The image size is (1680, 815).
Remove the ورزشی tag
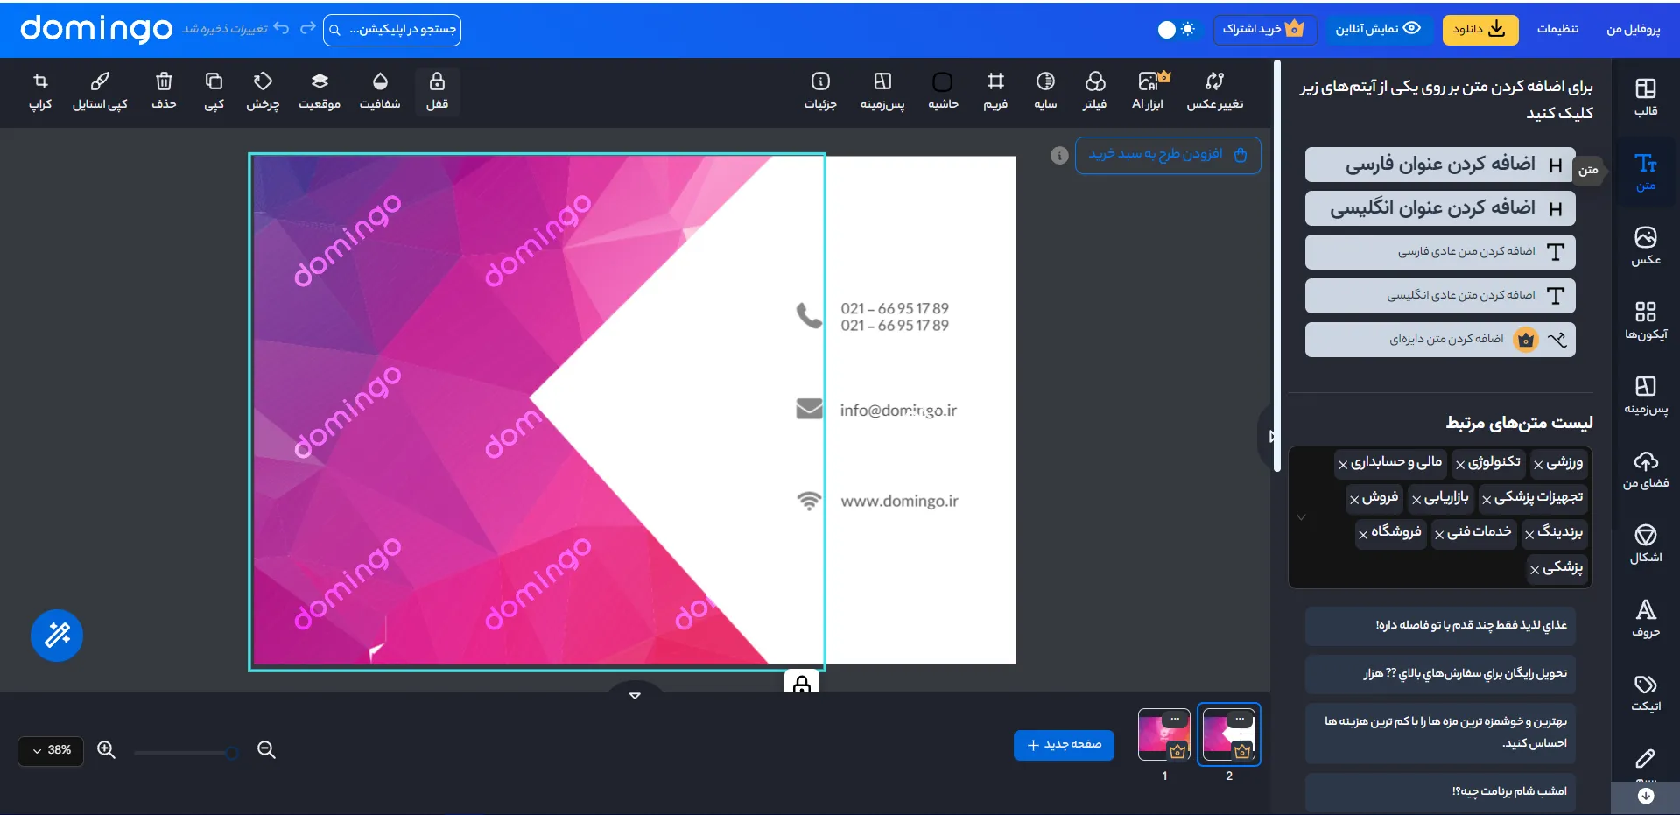(1538, 465)
